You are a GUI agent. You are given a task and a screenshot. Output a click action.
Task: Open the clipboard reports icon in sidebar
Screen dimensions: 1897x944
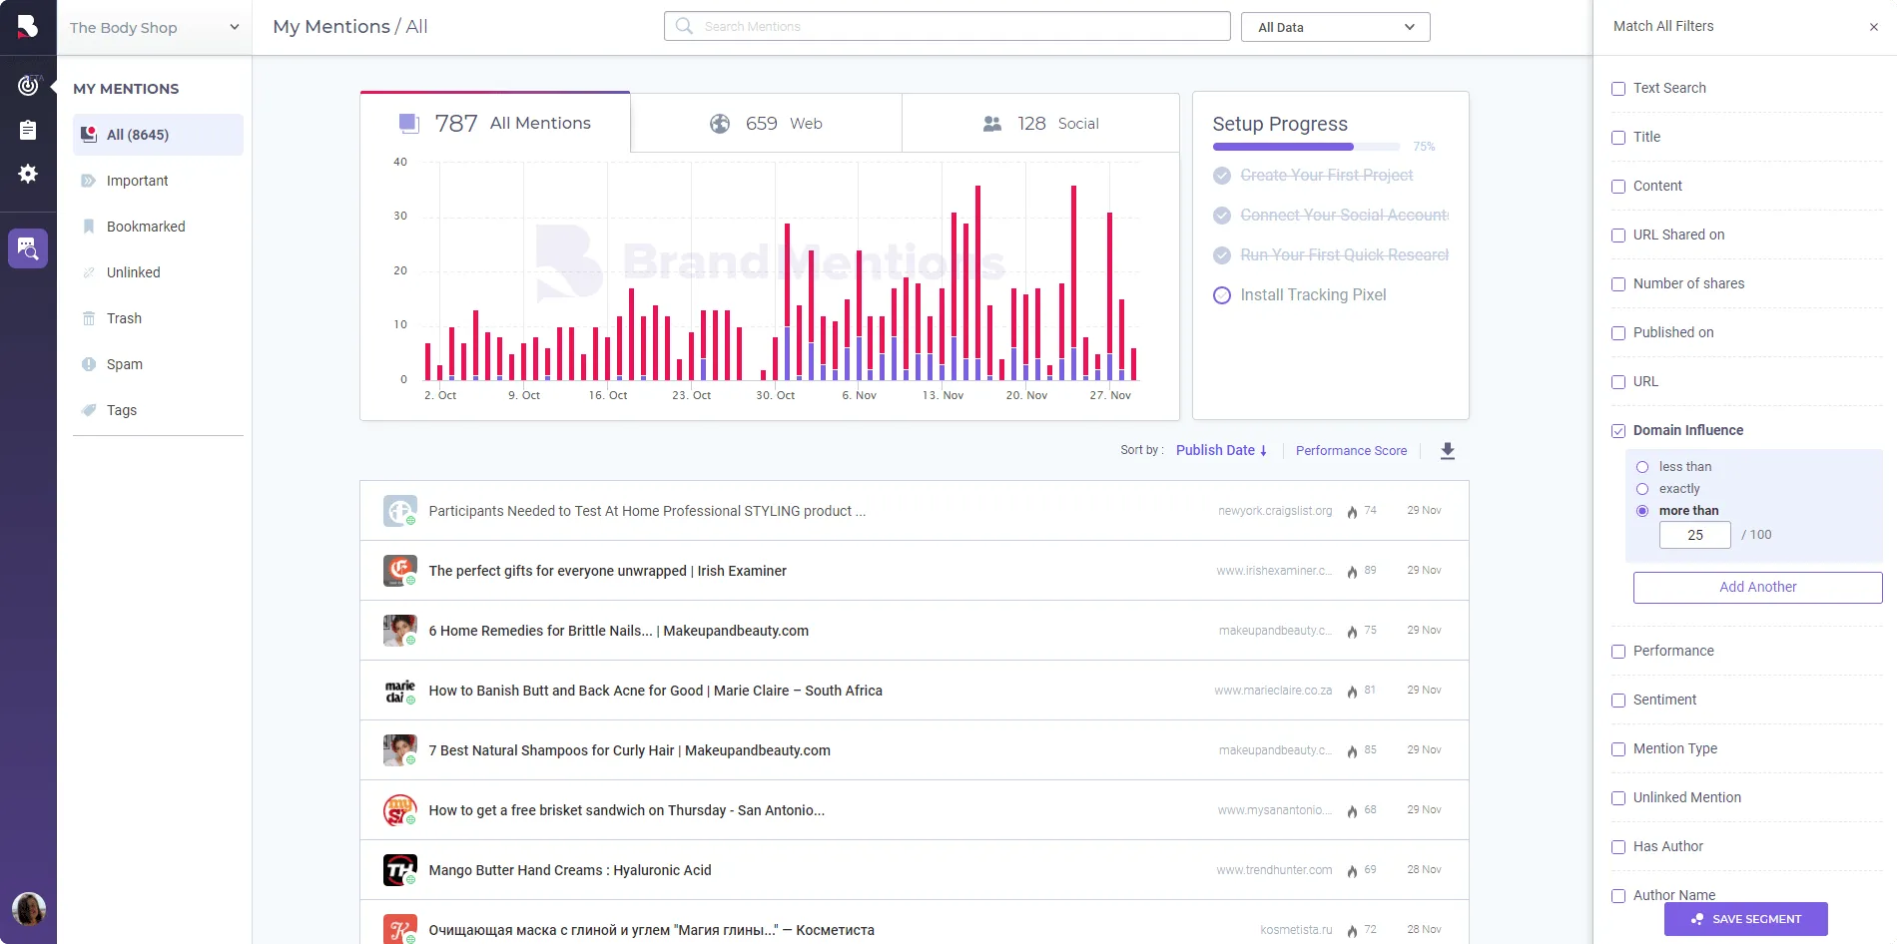pyautogui.click(x=28, y=130)
